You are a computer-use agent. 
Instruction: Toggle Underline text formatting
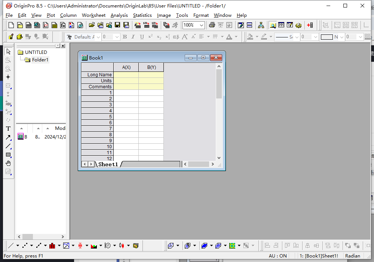pos(142,37)
